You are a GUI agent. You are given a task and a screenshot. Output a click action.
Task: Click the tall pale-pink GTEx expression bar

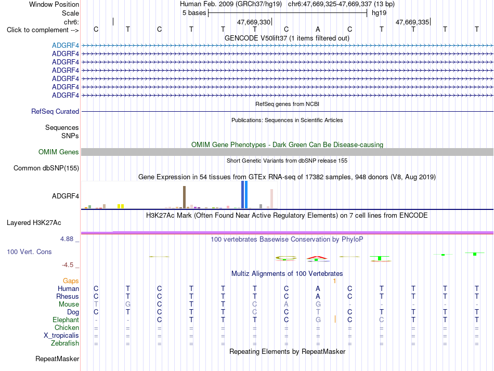coord(271,198)
